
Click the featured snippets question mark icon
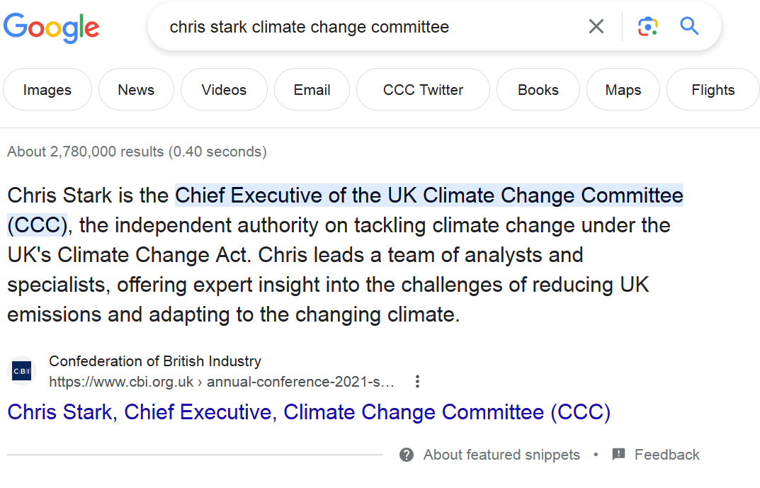pos(407,455)
